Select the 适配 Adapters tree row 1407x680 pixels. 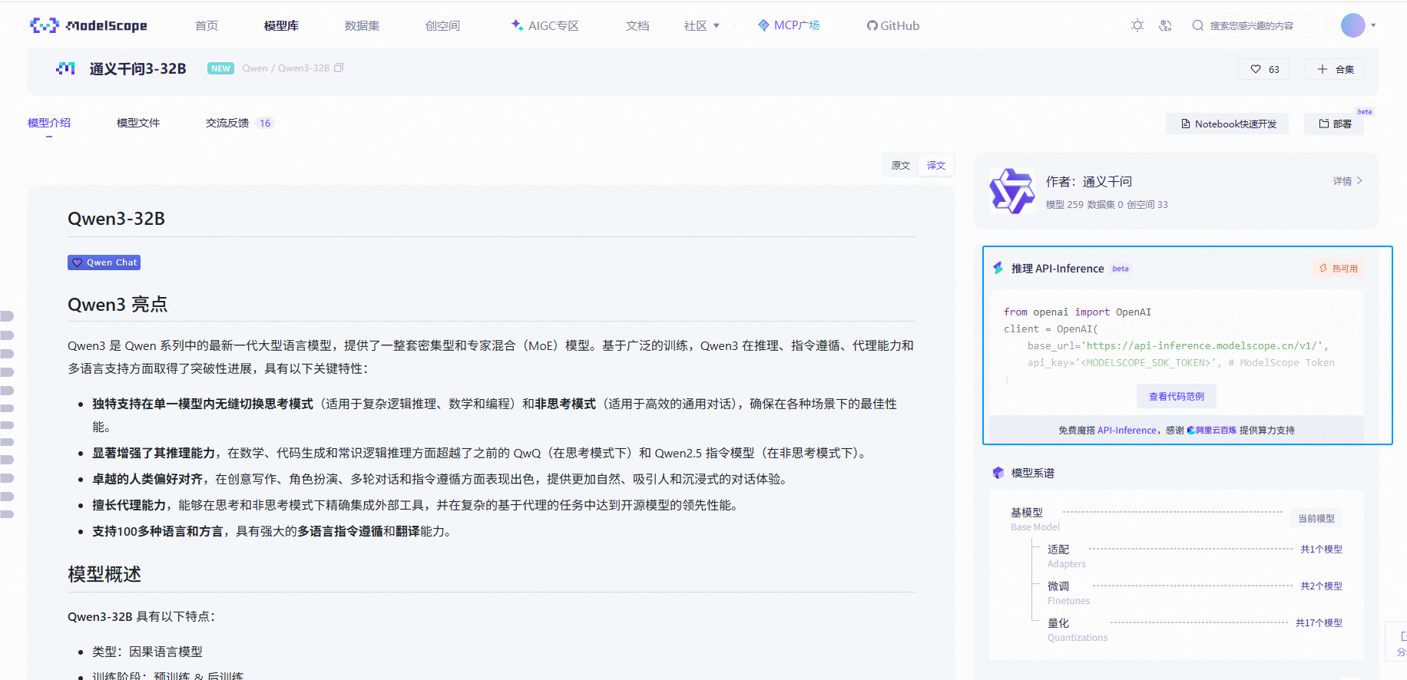[1195, 556]
